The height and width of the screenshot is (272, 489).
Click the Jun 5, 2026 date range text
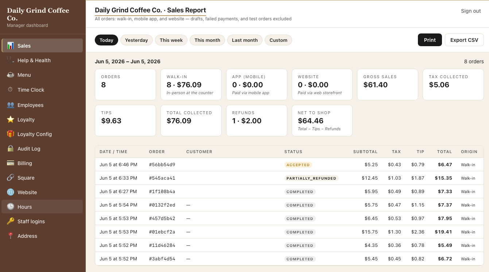[128, 61]
